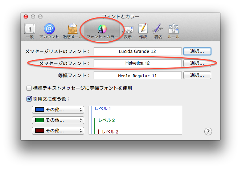Image resolution: width=241 pixels, height=169 pixels.
Task: Click 選択 button for Menlo fixed-width font
Action: point(197,75)
